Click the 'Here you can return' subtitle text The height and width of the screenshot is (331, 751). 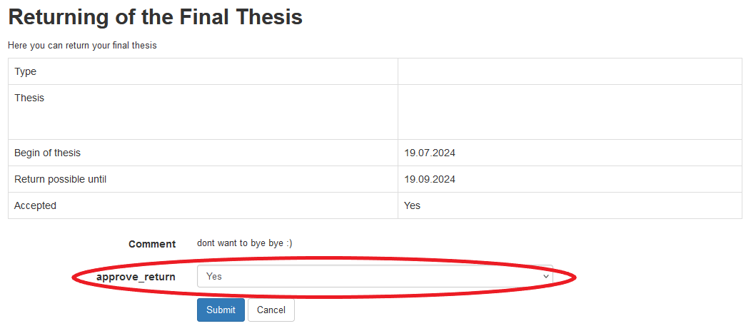[x=82, y=46]
